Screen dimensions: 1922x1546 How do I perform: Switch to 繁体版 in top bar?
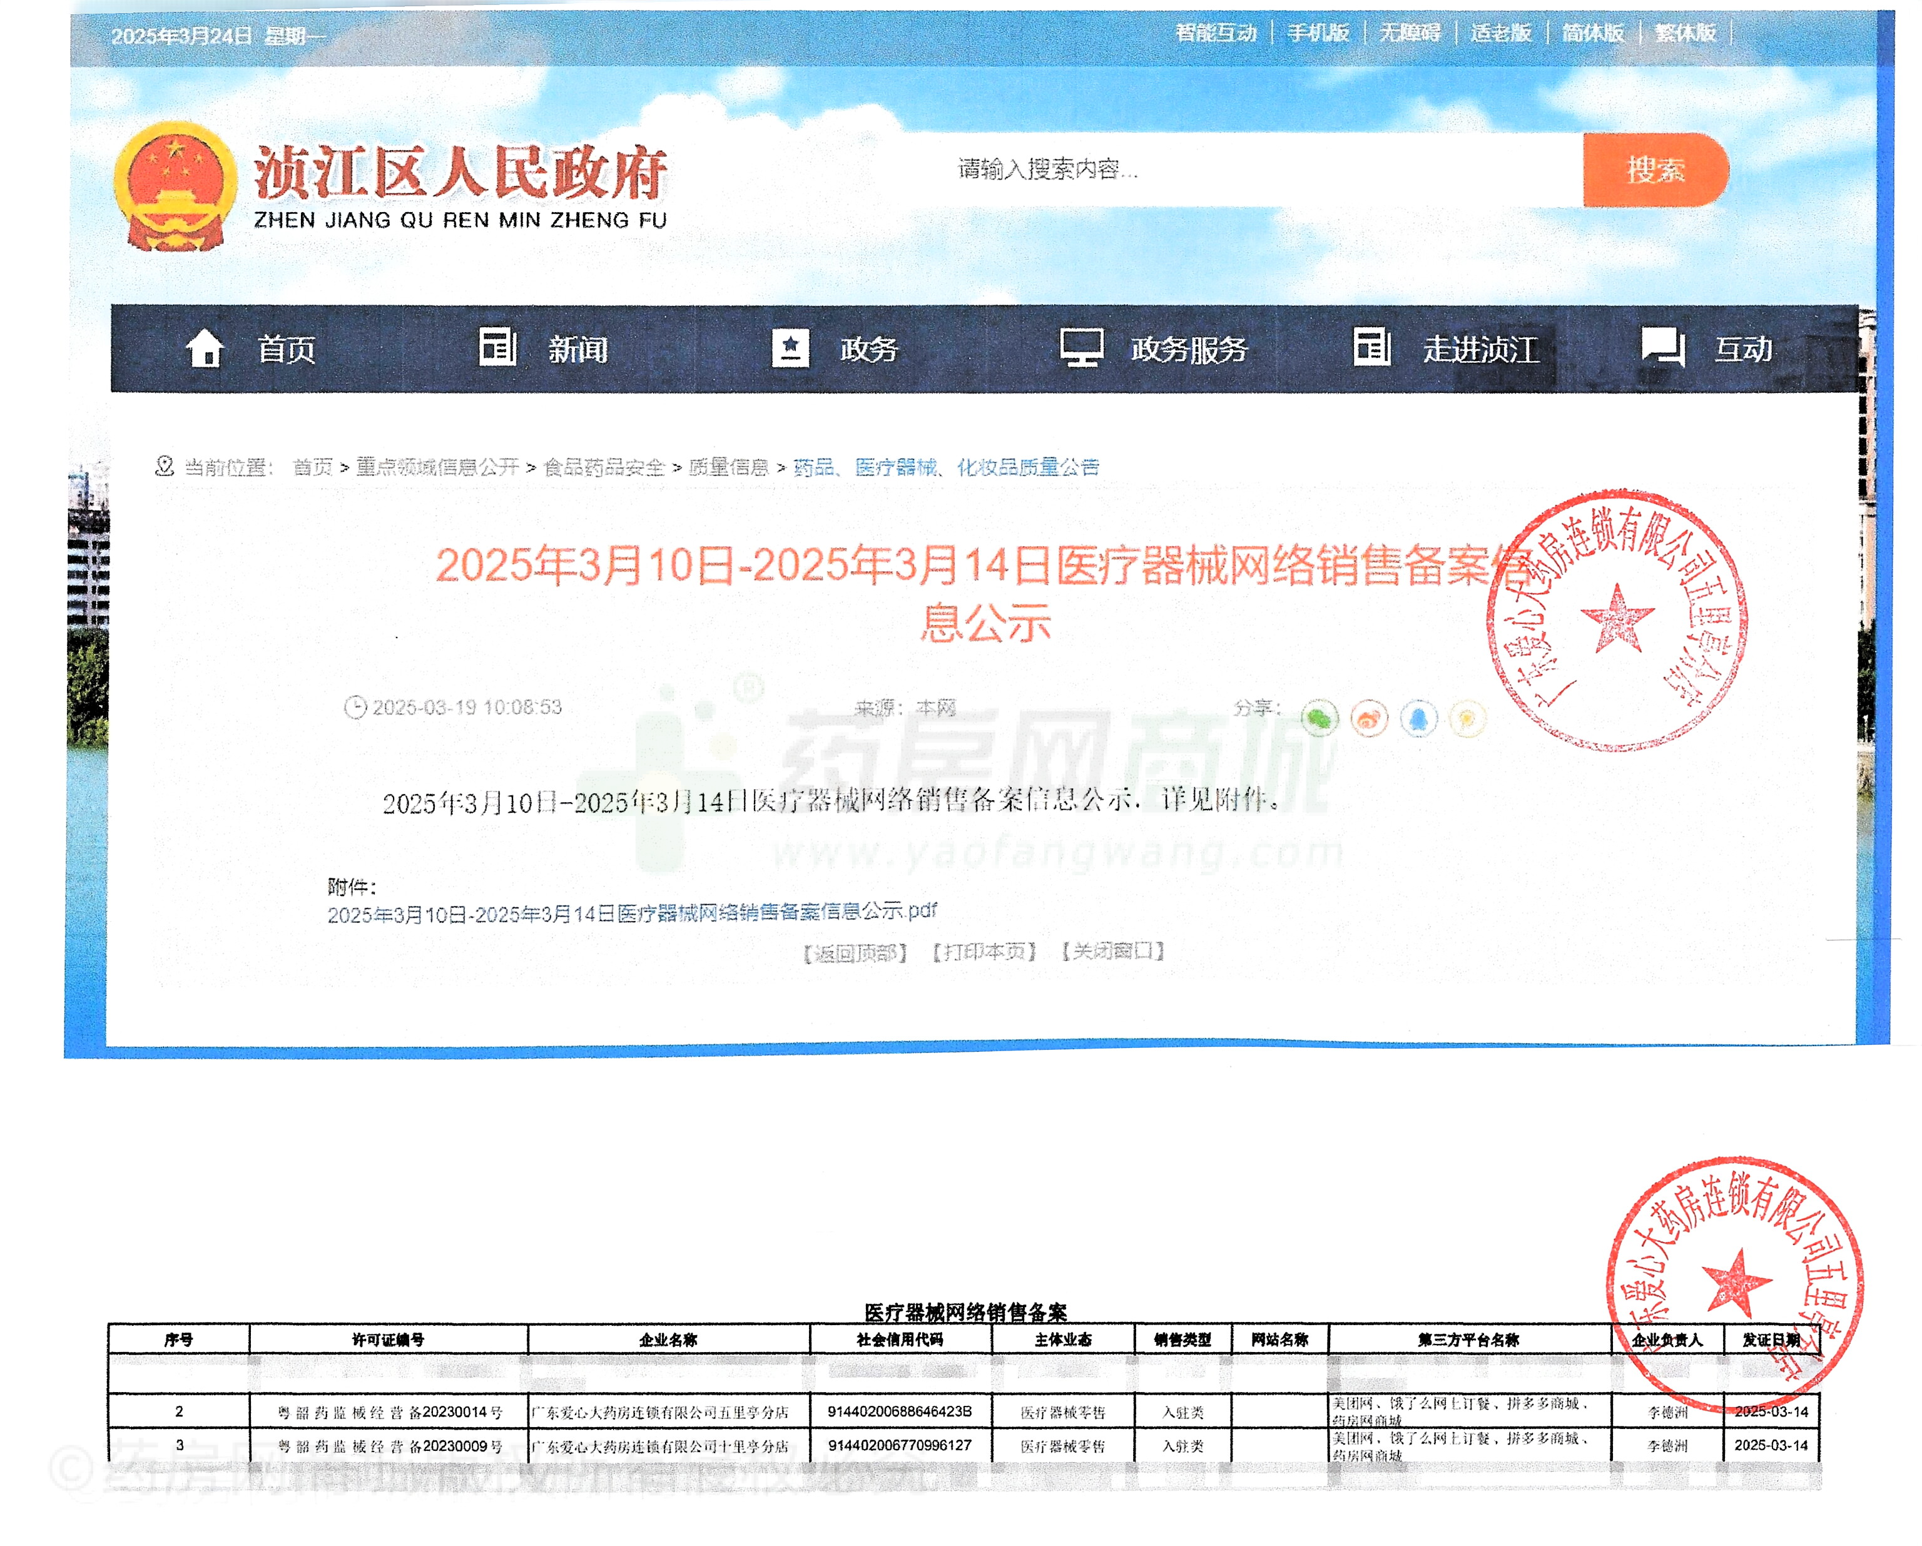click(1685, 33)
